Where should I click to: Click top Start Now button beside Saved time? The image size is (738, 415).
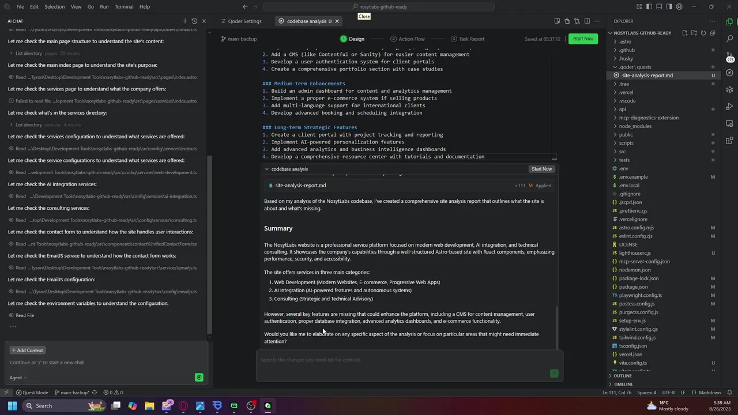(583, 39)
